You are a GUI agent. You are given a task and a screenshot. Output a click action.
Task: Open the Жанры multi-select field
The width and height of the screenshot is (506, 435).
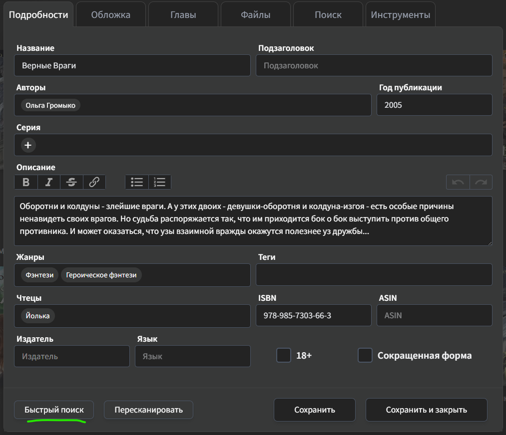click(195, 275)
